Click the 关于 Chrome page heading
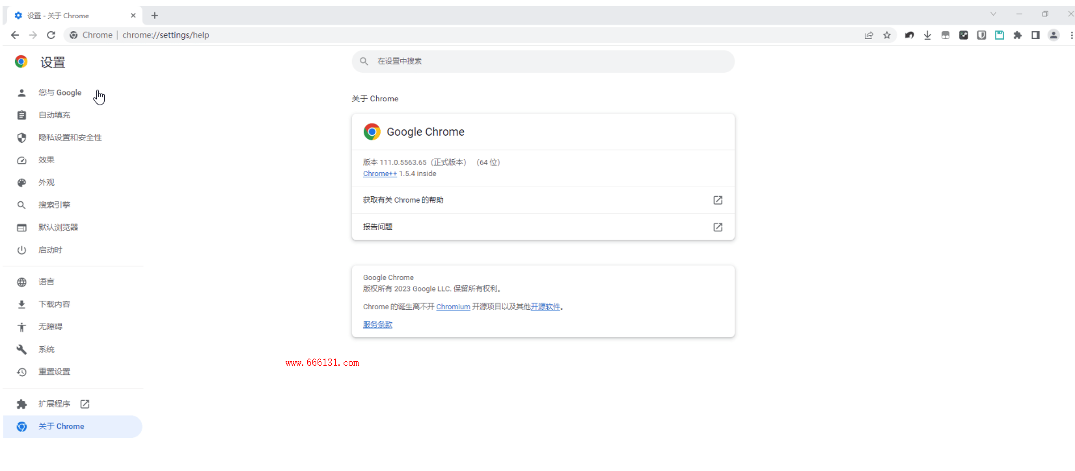The width and height of the screenshot is (1075, 471). coord(375,99)
